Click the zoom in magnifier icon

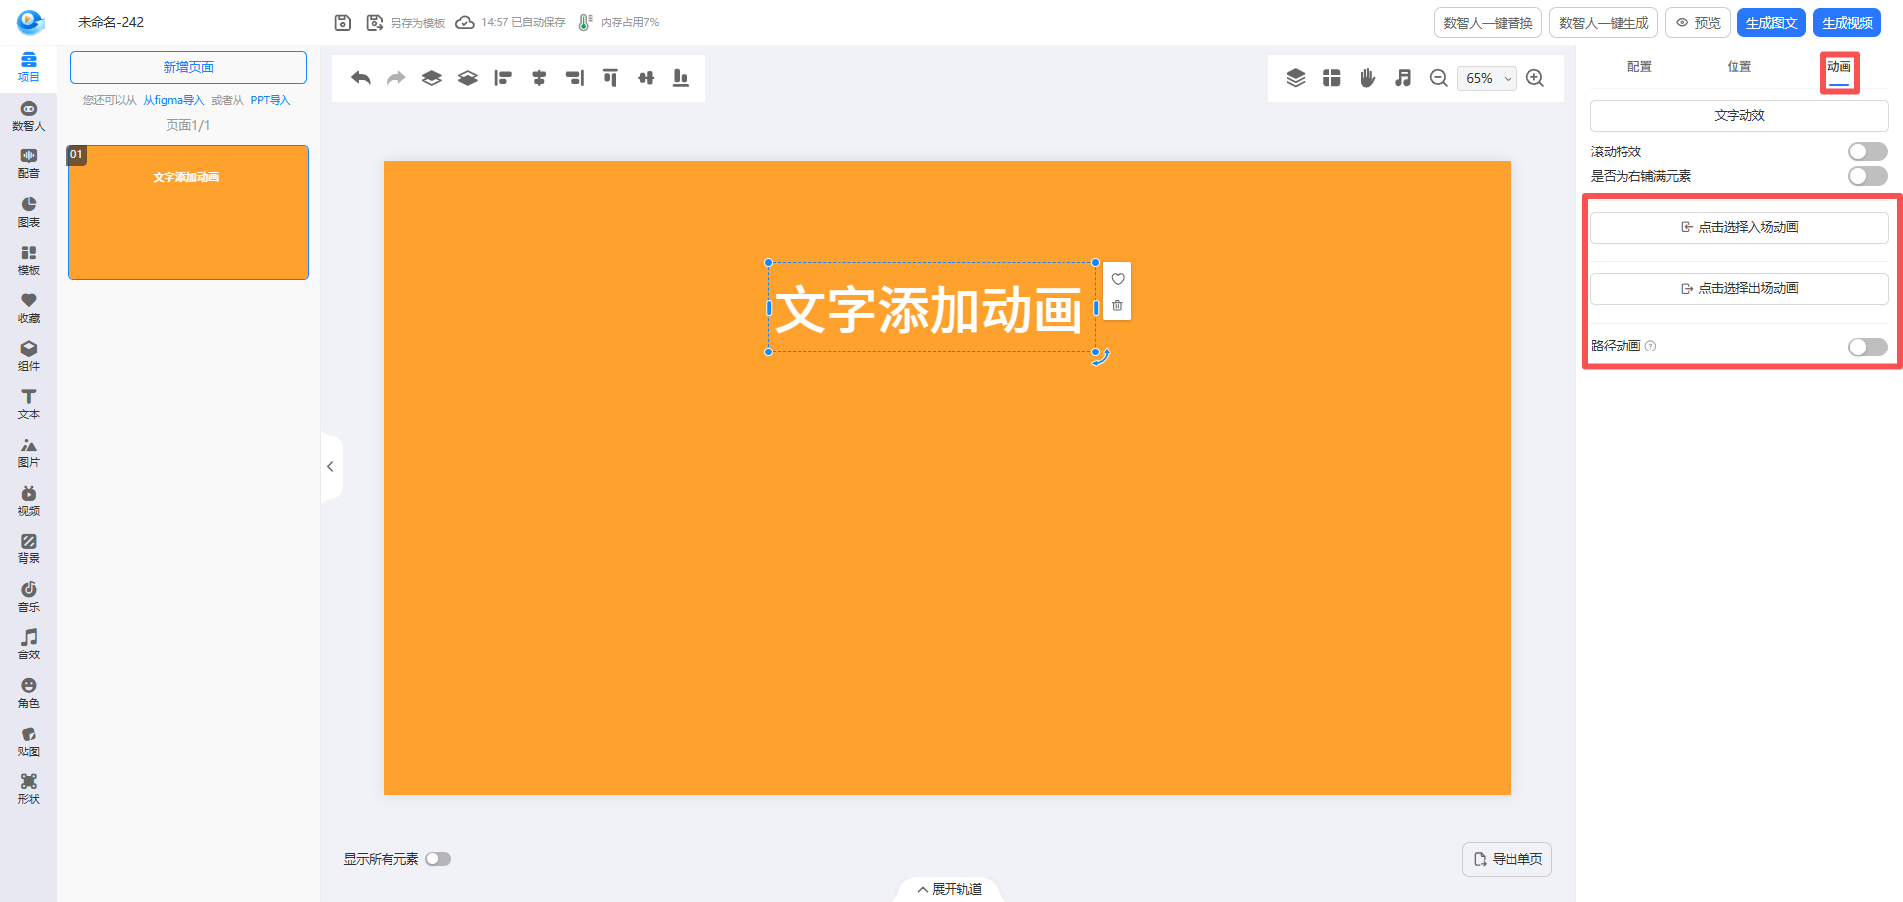[1535, 78]
